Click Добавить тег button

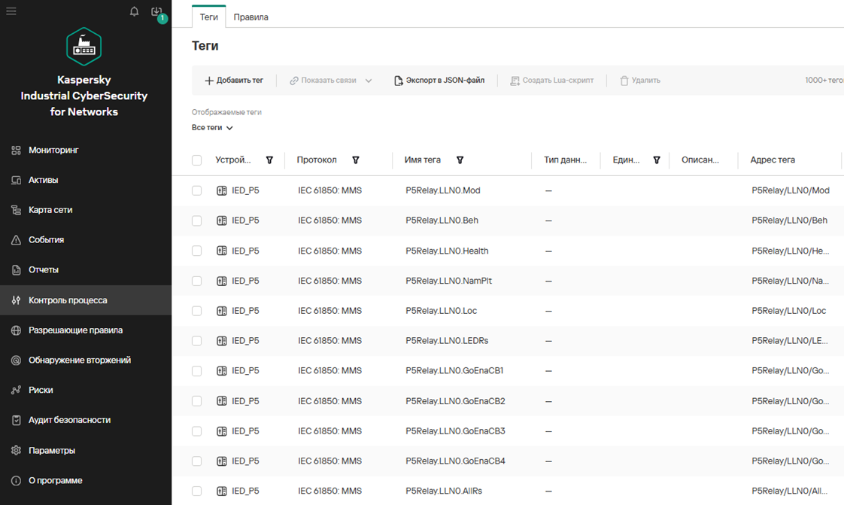pos(234,81)
